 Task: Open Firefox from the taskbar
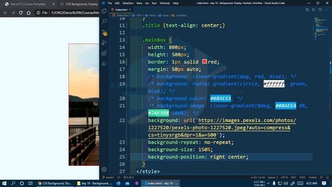point(118,183)
